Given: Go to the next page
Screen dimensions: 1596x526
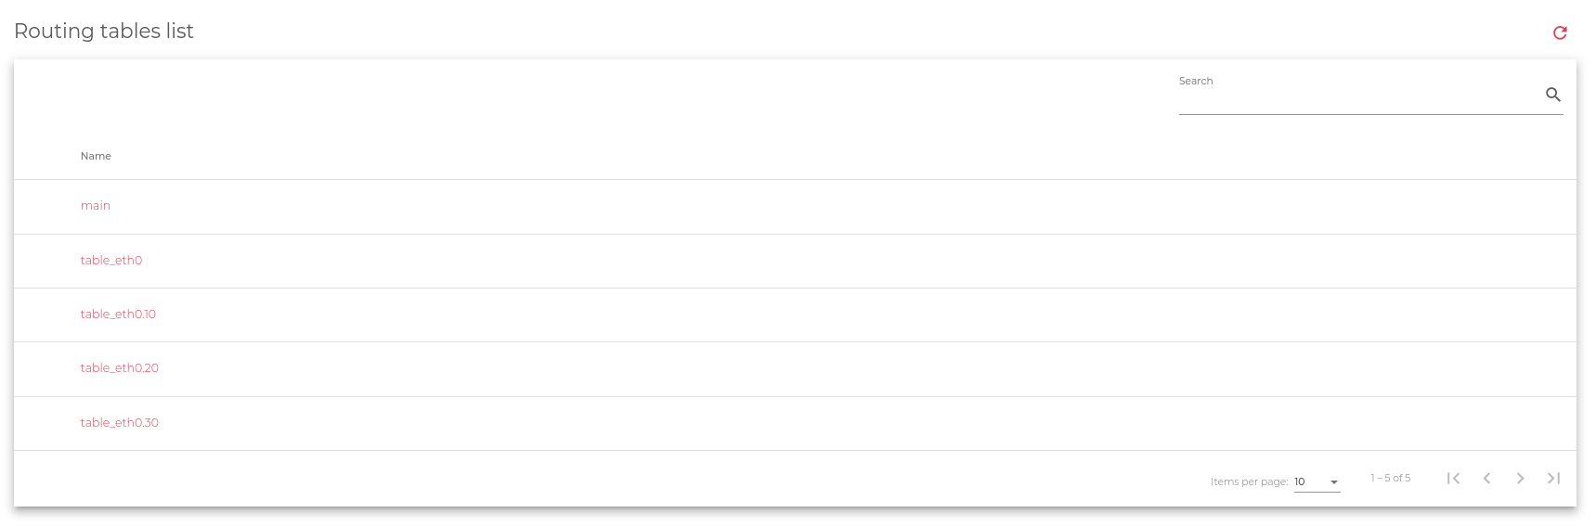Looking at the screenshot, I should (1520, 478).
